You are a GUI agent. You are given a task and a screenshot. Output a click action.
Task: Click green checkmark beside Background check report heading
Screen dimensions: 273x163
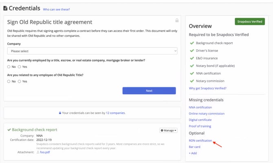pos(9,130)
